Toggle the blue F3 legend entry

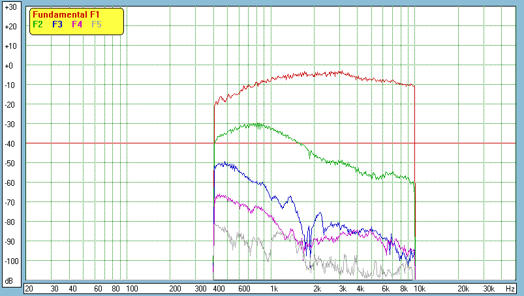57,24
